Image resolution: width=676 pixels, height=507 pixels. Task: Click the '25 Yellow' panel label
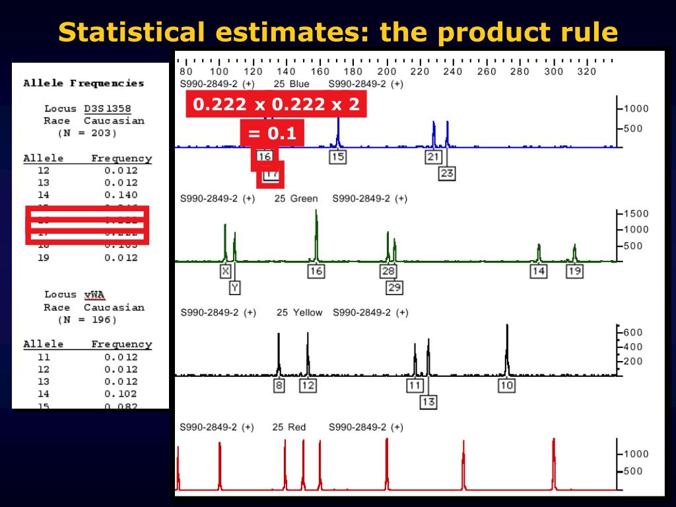click(299, 312)
